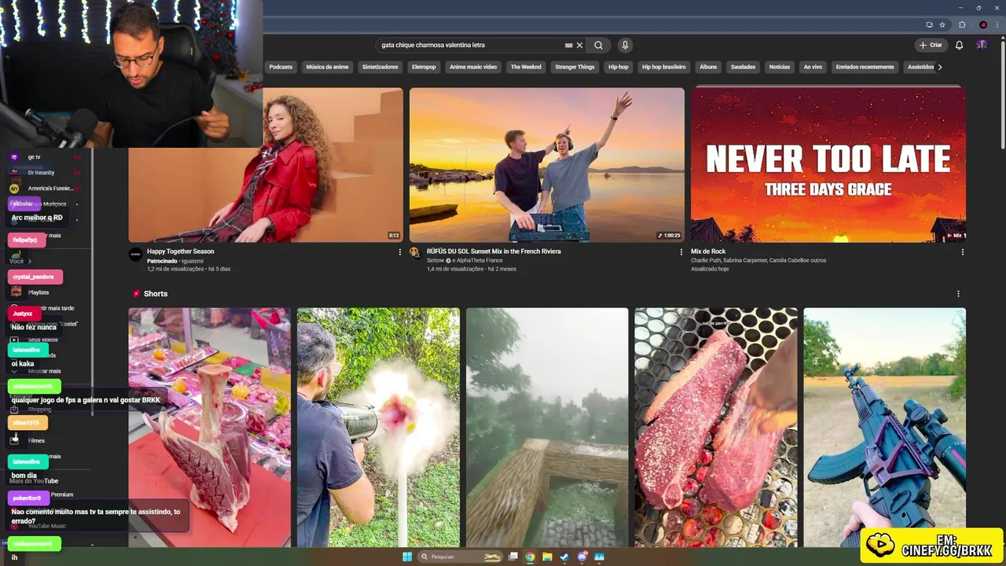Open Chrome from taskbar
1006x566 pixels.
(x=531, y=557)
